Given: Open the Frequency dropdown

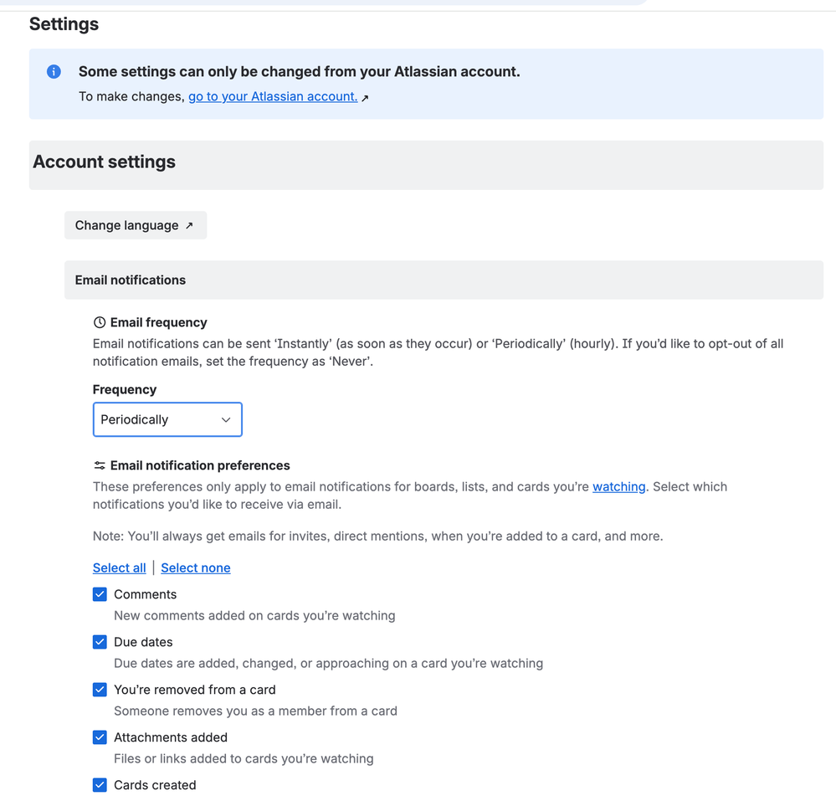Looking at the screenshot, I should point(167,419).
